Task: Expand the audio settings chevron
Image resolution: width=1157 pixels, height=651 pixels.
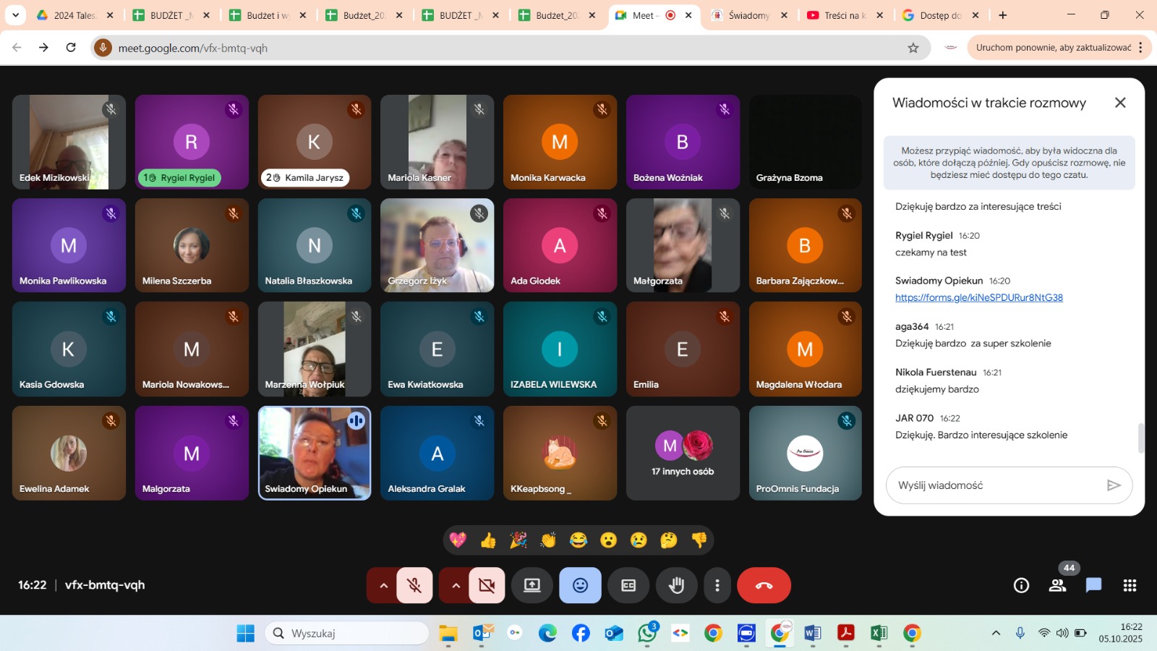Action: [x=383, y=585]
